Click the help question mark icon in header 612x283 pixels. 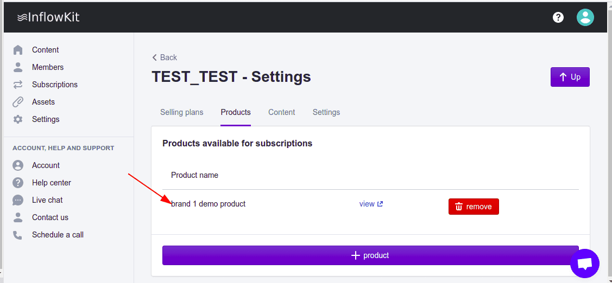point(558,17)
